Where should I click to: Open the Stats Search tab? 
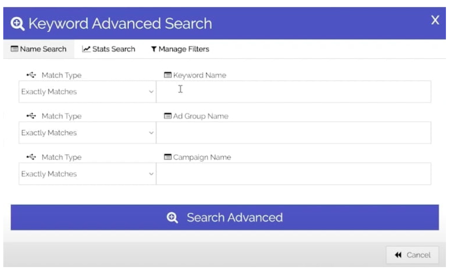click(109, 49)
